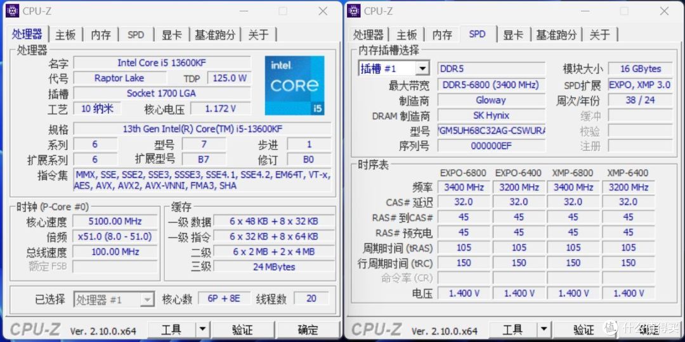The width and height of the screenshot is (685, 342).
Task: Click the 6P + 8E core count value
Action: pos(224,299)
